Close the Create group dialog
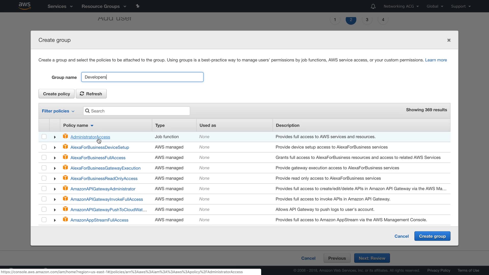Screen dimensions: 489x275 click(x=449, y=40)
